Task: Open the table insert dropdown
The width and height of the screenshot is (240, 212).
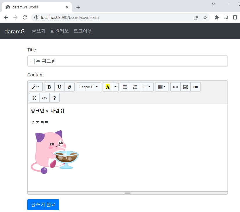Action: tap(162, 87)
